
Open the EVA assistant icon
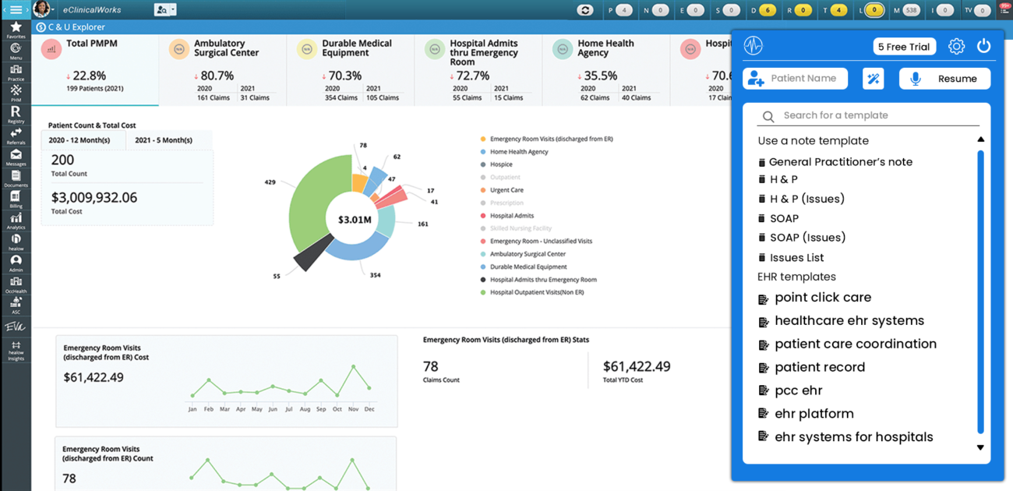[16, 327]
